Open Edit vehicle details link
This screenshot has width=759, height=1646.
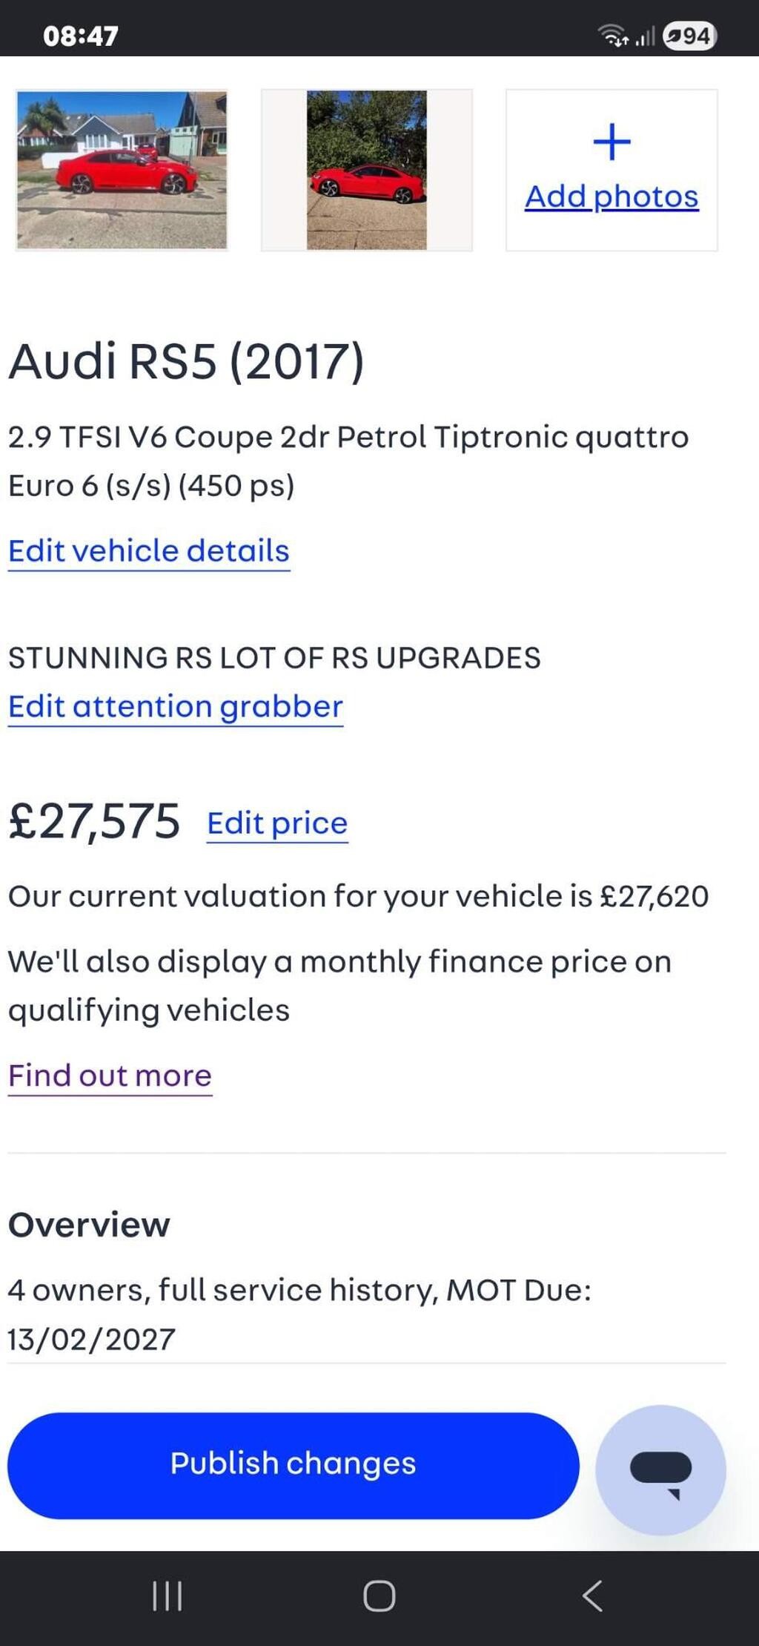(x=149, y=551)
